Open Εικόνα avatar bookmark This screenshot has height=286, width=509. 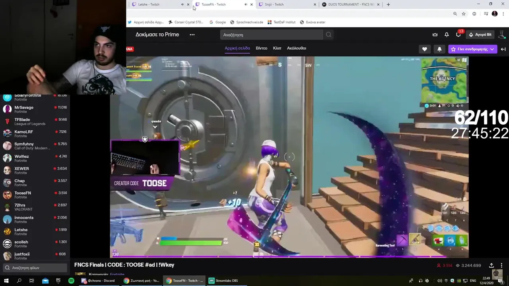pos(313,22)
